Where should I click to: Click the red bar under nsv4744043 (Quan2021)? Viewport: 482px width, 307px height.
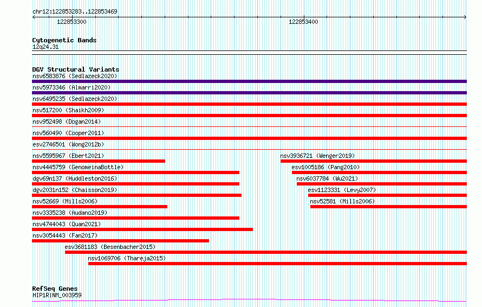tap(142, 229)
